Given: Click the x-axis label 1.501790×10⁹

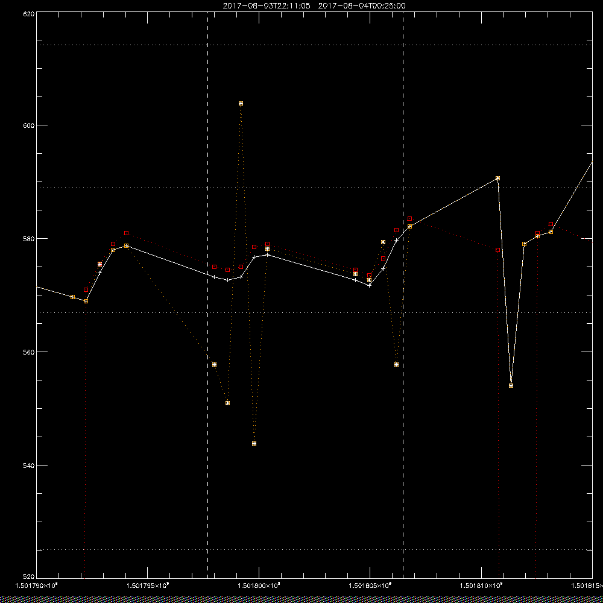Looking at the screenshot, I should click(x=36, y=586).
